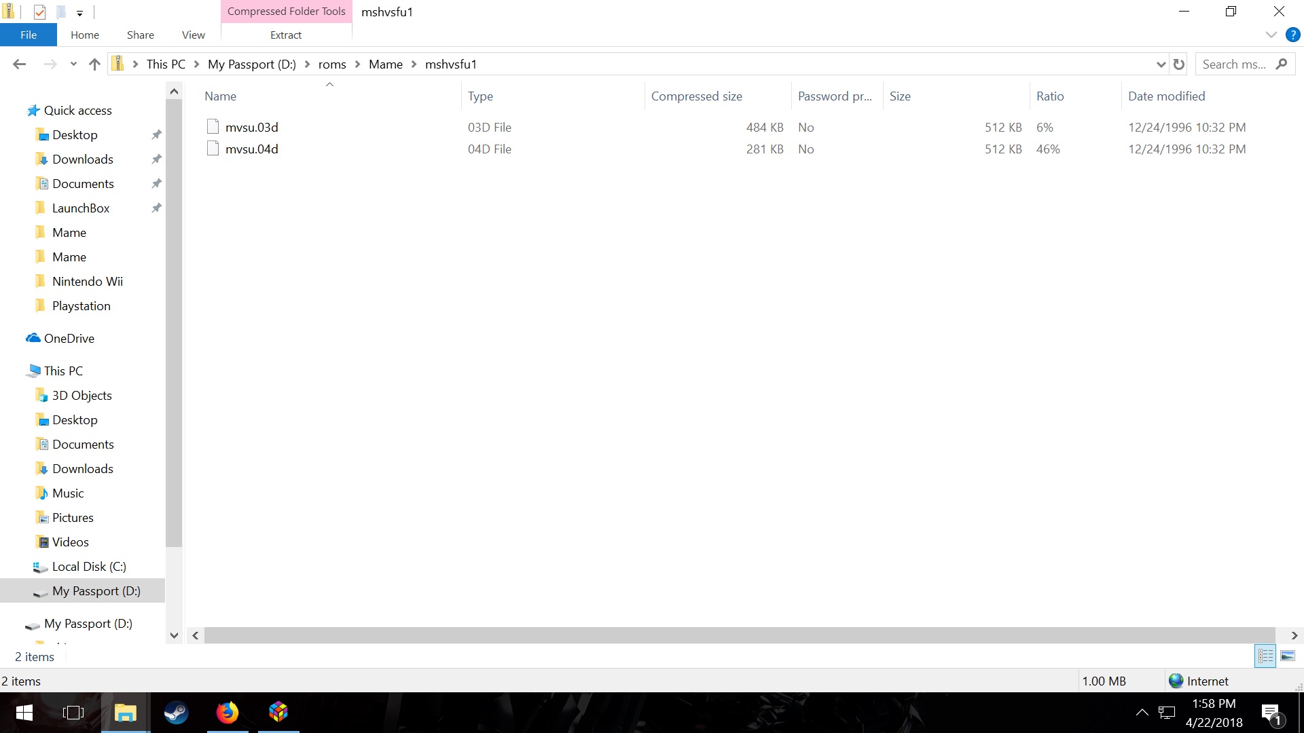Sort by Date modified column
Viewport: 1304px width, 733px height.
coord(1166,96)
